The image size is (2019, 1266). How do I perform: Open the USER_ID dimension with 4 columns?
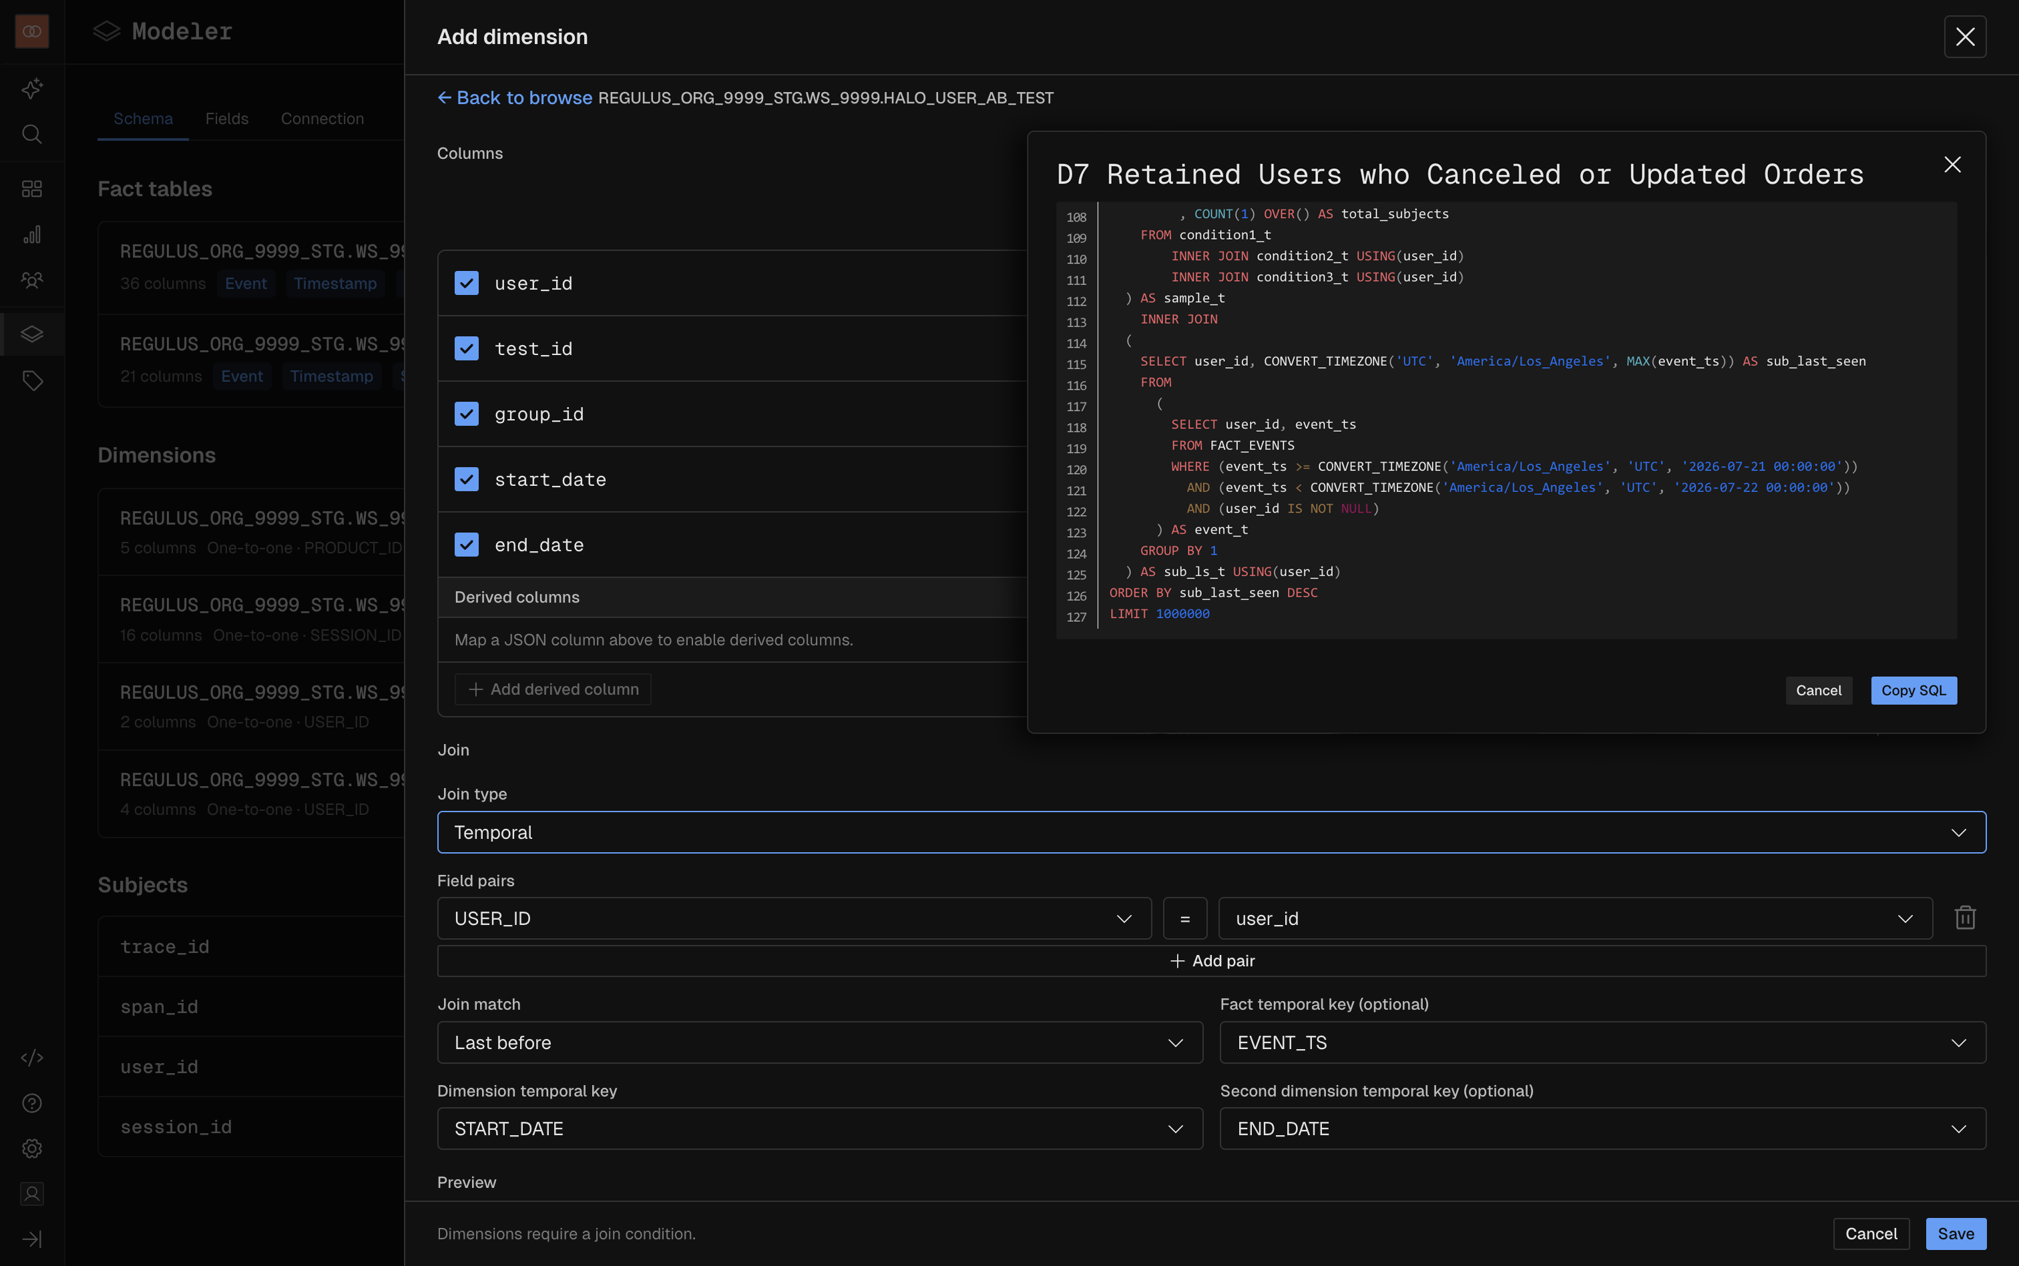(x=251, y=794)
